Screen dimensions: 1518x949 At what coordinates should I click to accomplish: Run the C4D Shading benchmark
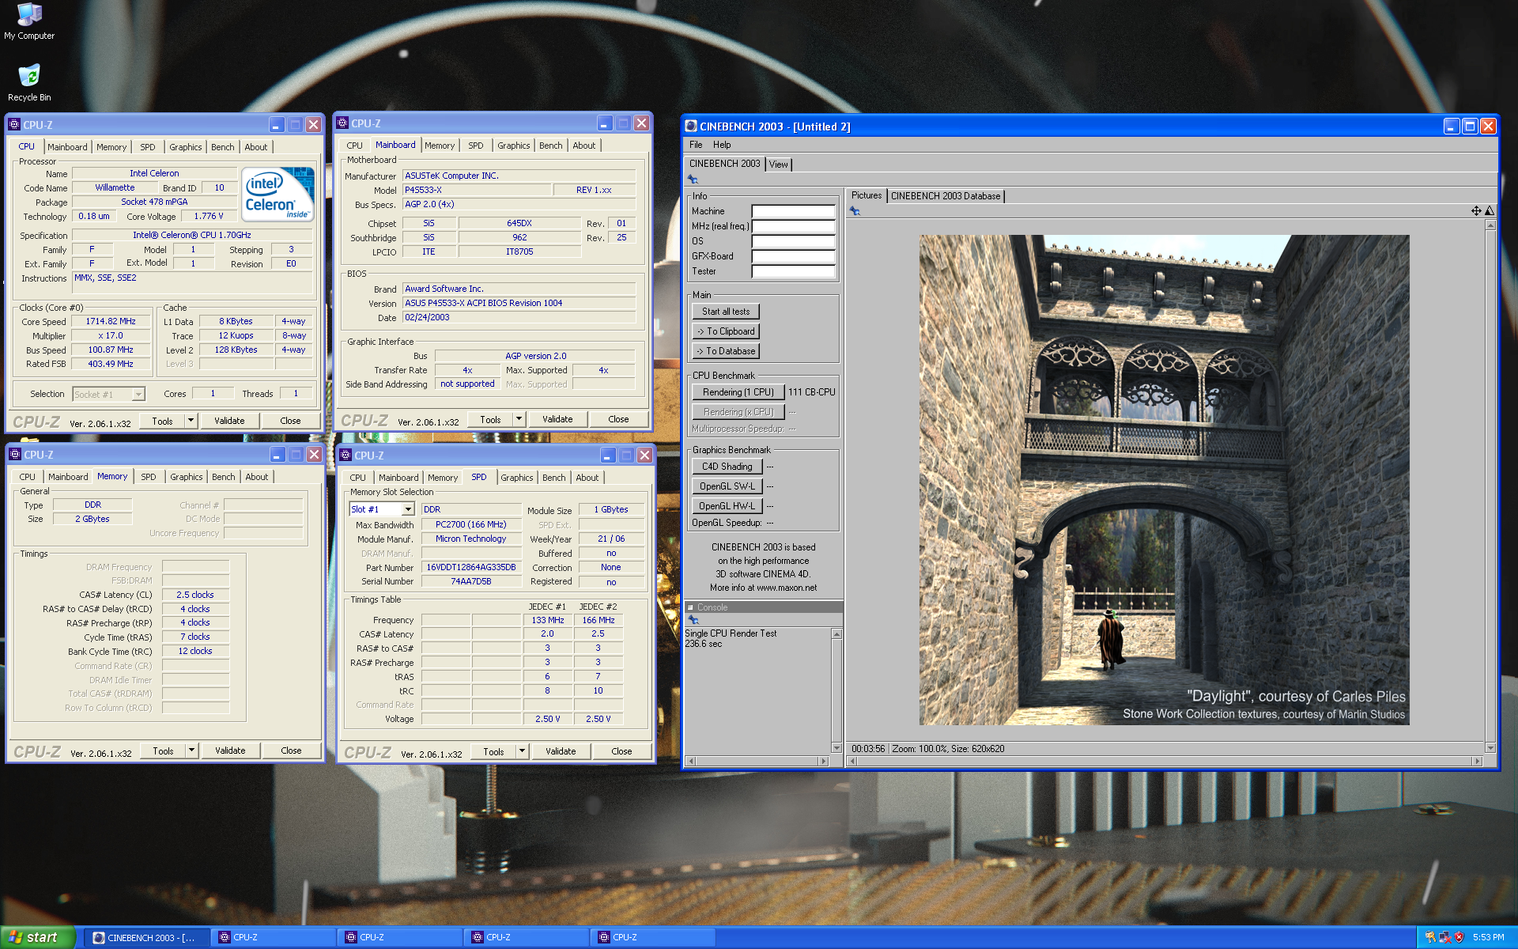[727, 467]
